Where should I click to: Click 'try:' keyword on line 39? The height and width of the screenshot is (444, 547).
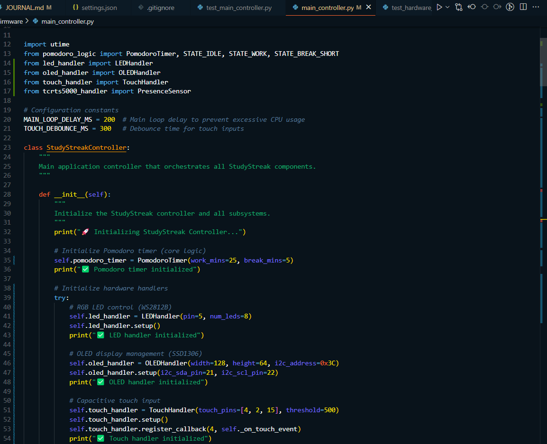tap(62, 298)
